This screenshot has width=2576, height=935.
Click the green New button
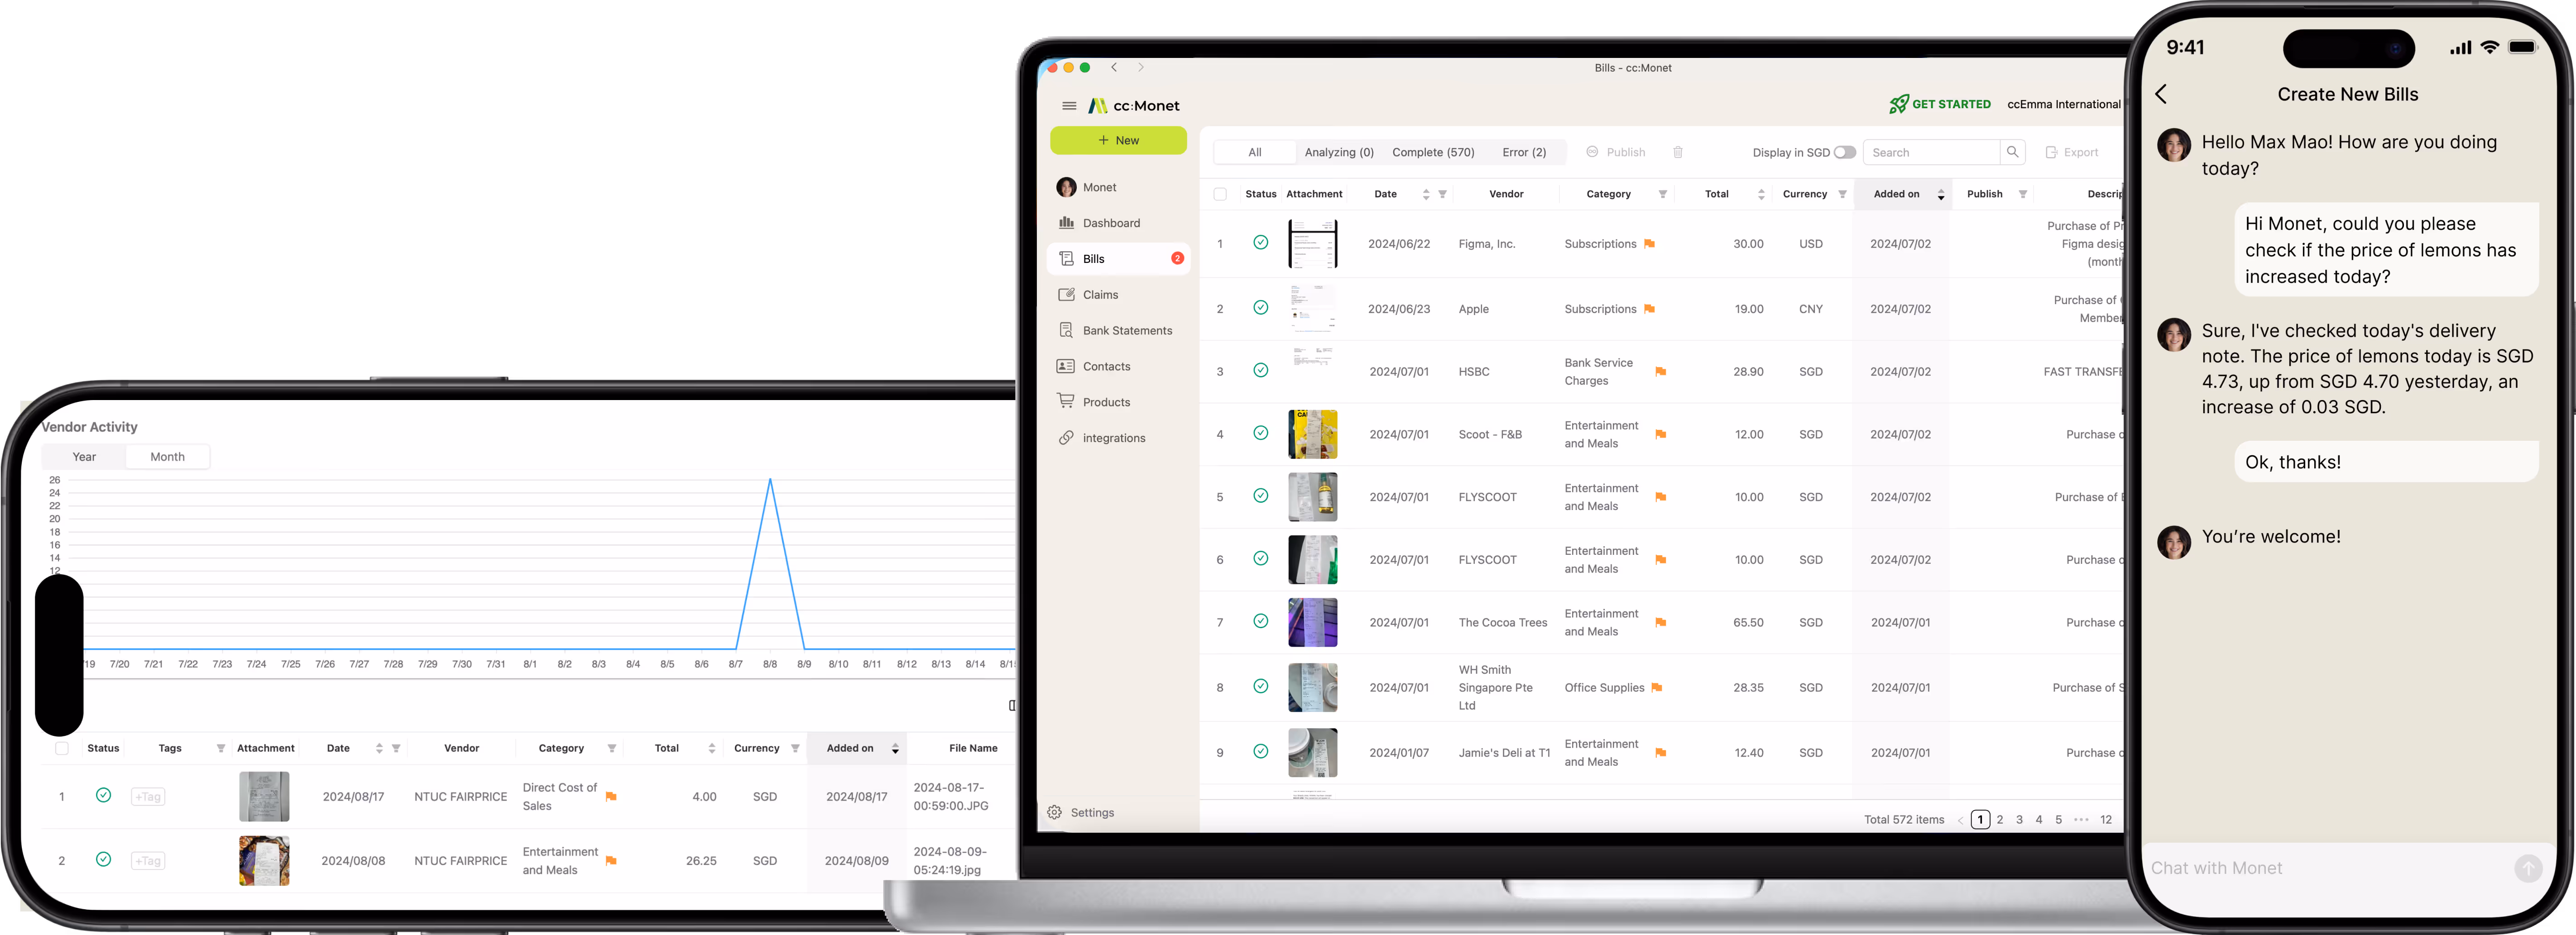click(1118, 140)
